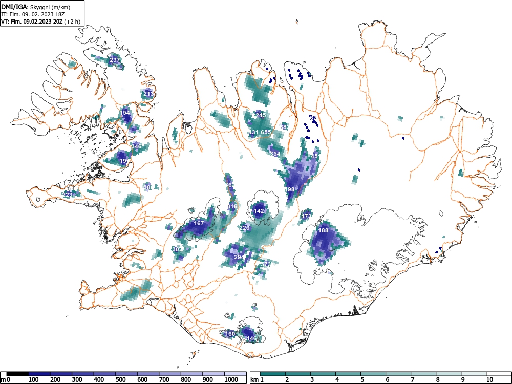Click the DMI/IGA title text
Image resolution: width=512 pixels, height=384 pixels.
click(x=14, y=7)
